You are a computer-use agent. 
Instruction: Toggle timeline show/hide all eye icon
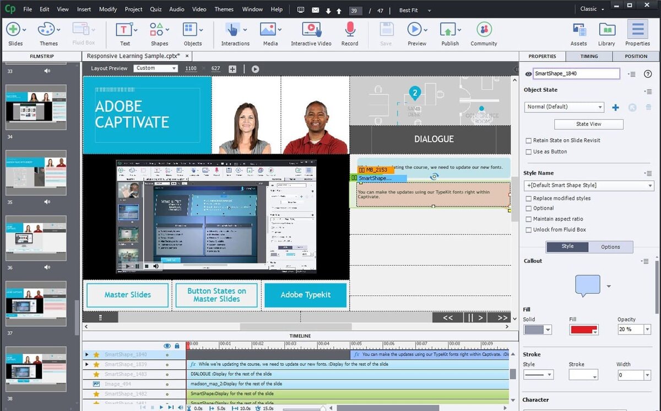point(167,346)
